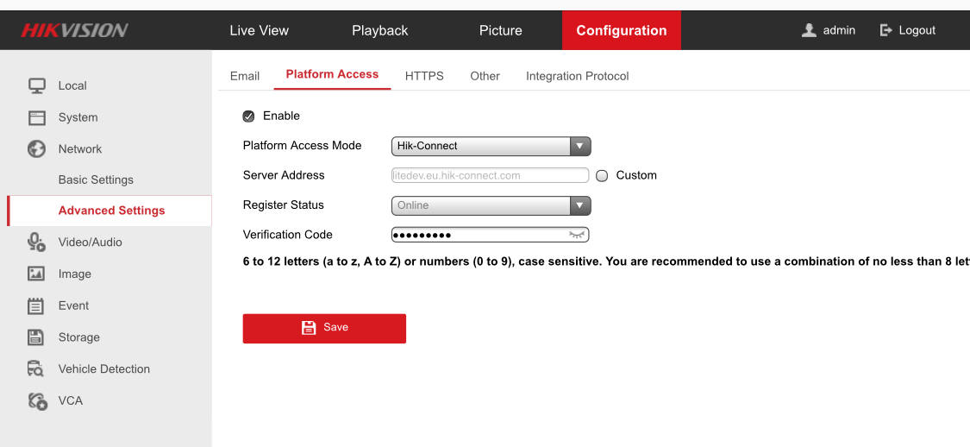Switch to the HTTPS tab
This screenshot has width=970, height=447.
click(x=424, y=76)
